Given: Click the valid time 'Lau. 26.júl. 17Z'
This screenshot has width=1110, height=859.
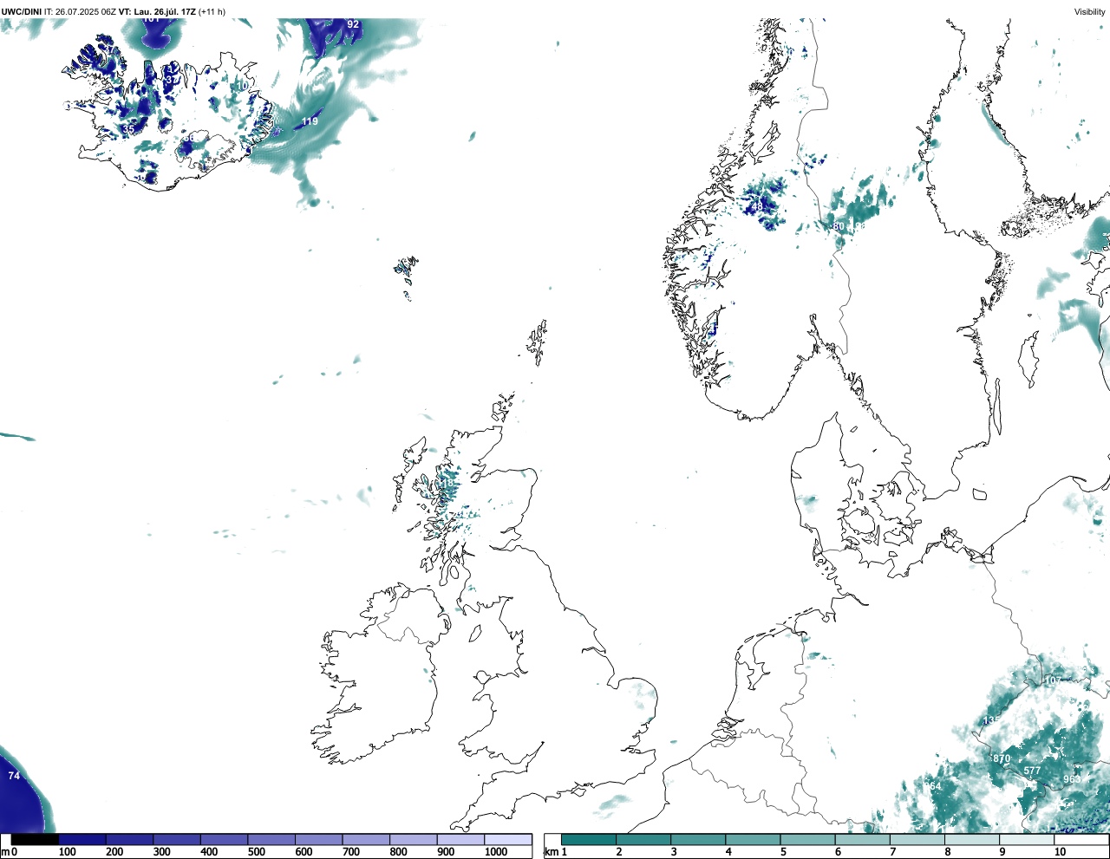Looking at the screenshot, I should click(165, 11).
